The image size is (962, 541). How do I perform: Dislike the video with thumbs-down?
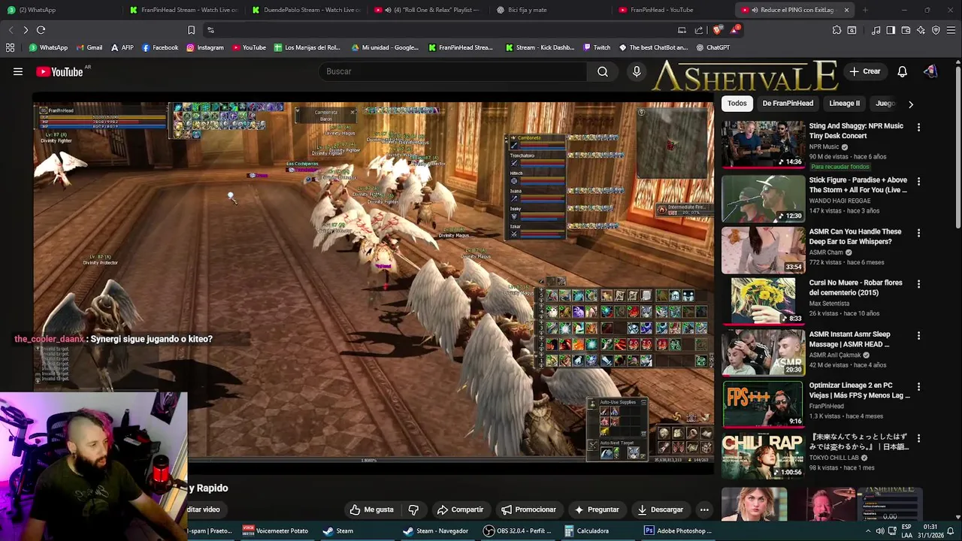(x=413, y=509)
